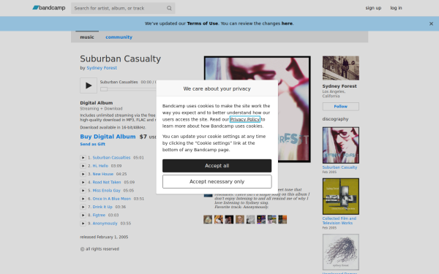
Task: Open Collected Film and Television Works link
Action: pyautogui.click(x=339, y=221)
